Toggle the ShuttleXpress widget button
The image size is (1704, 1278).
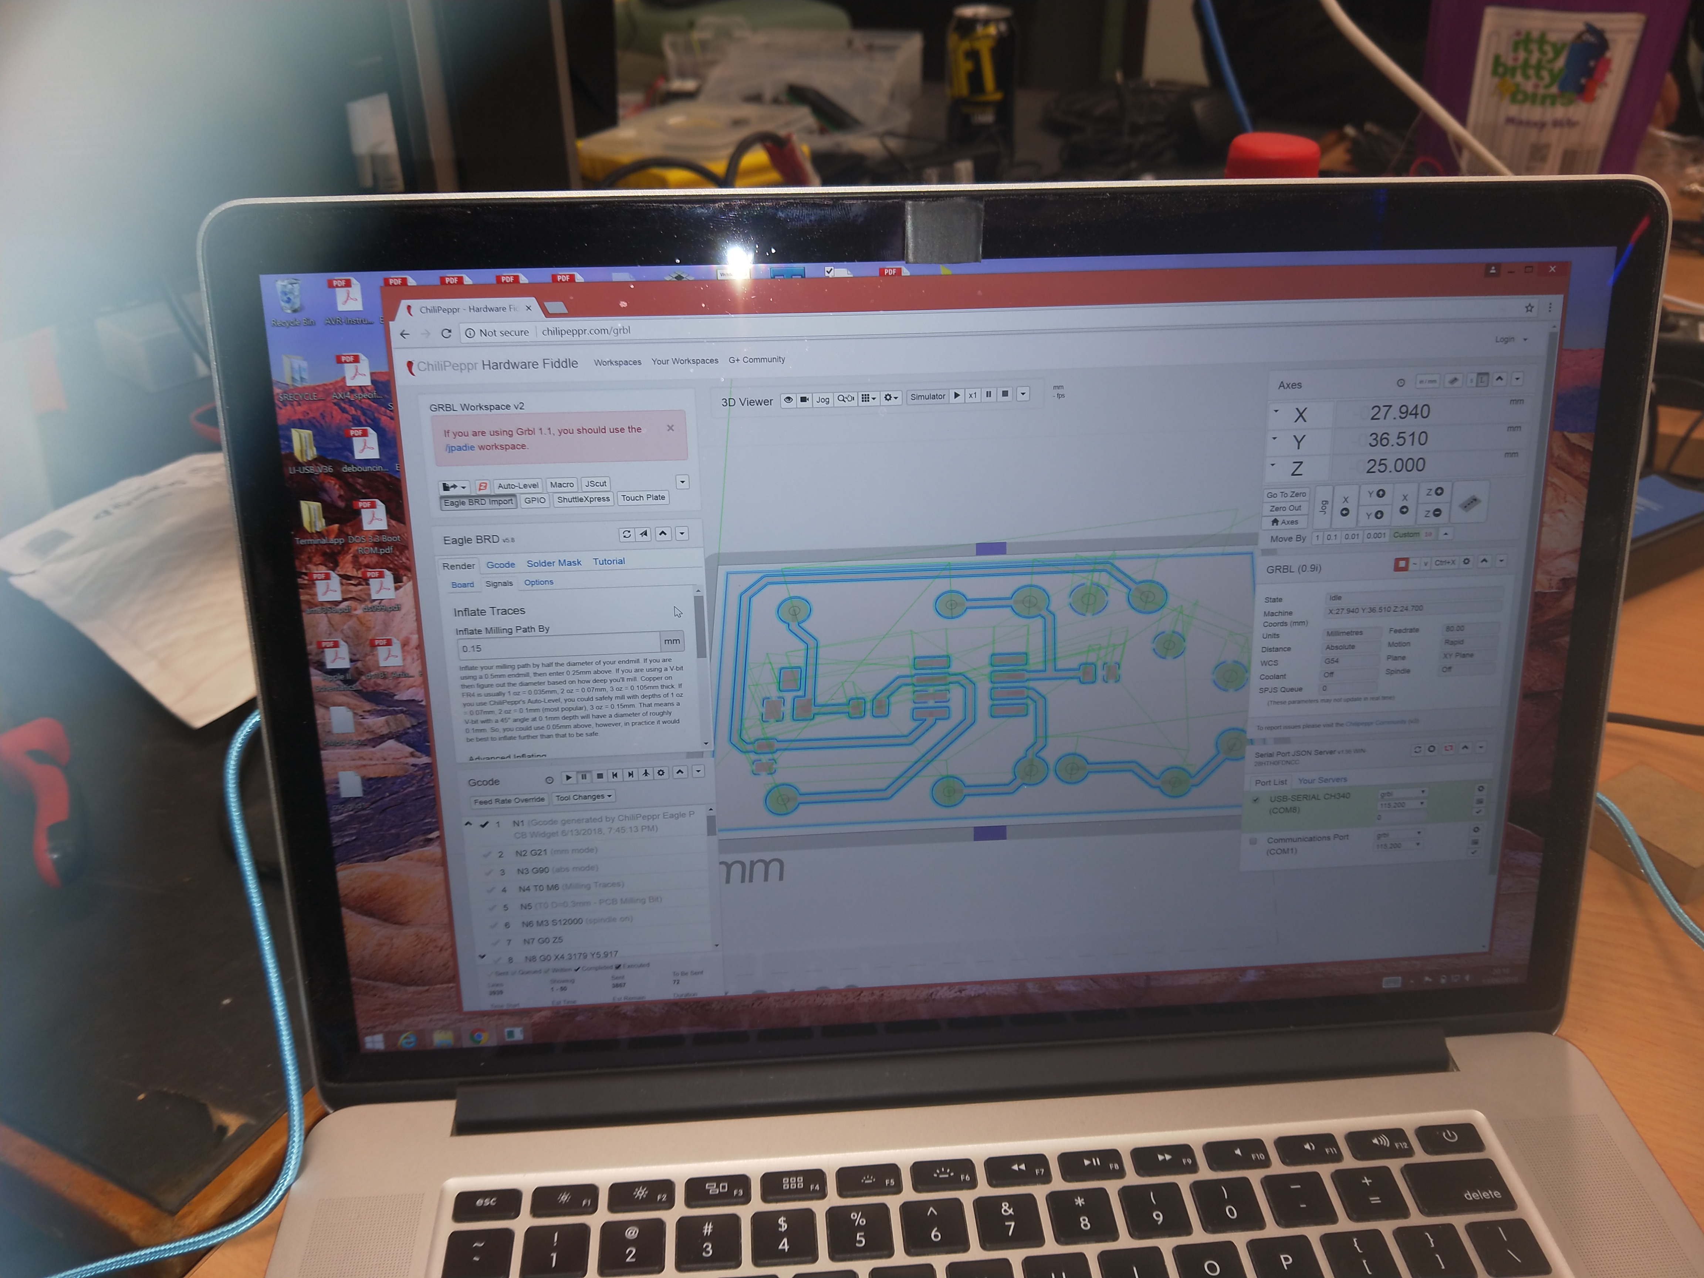pyautogui.click(x=583, y=499)
